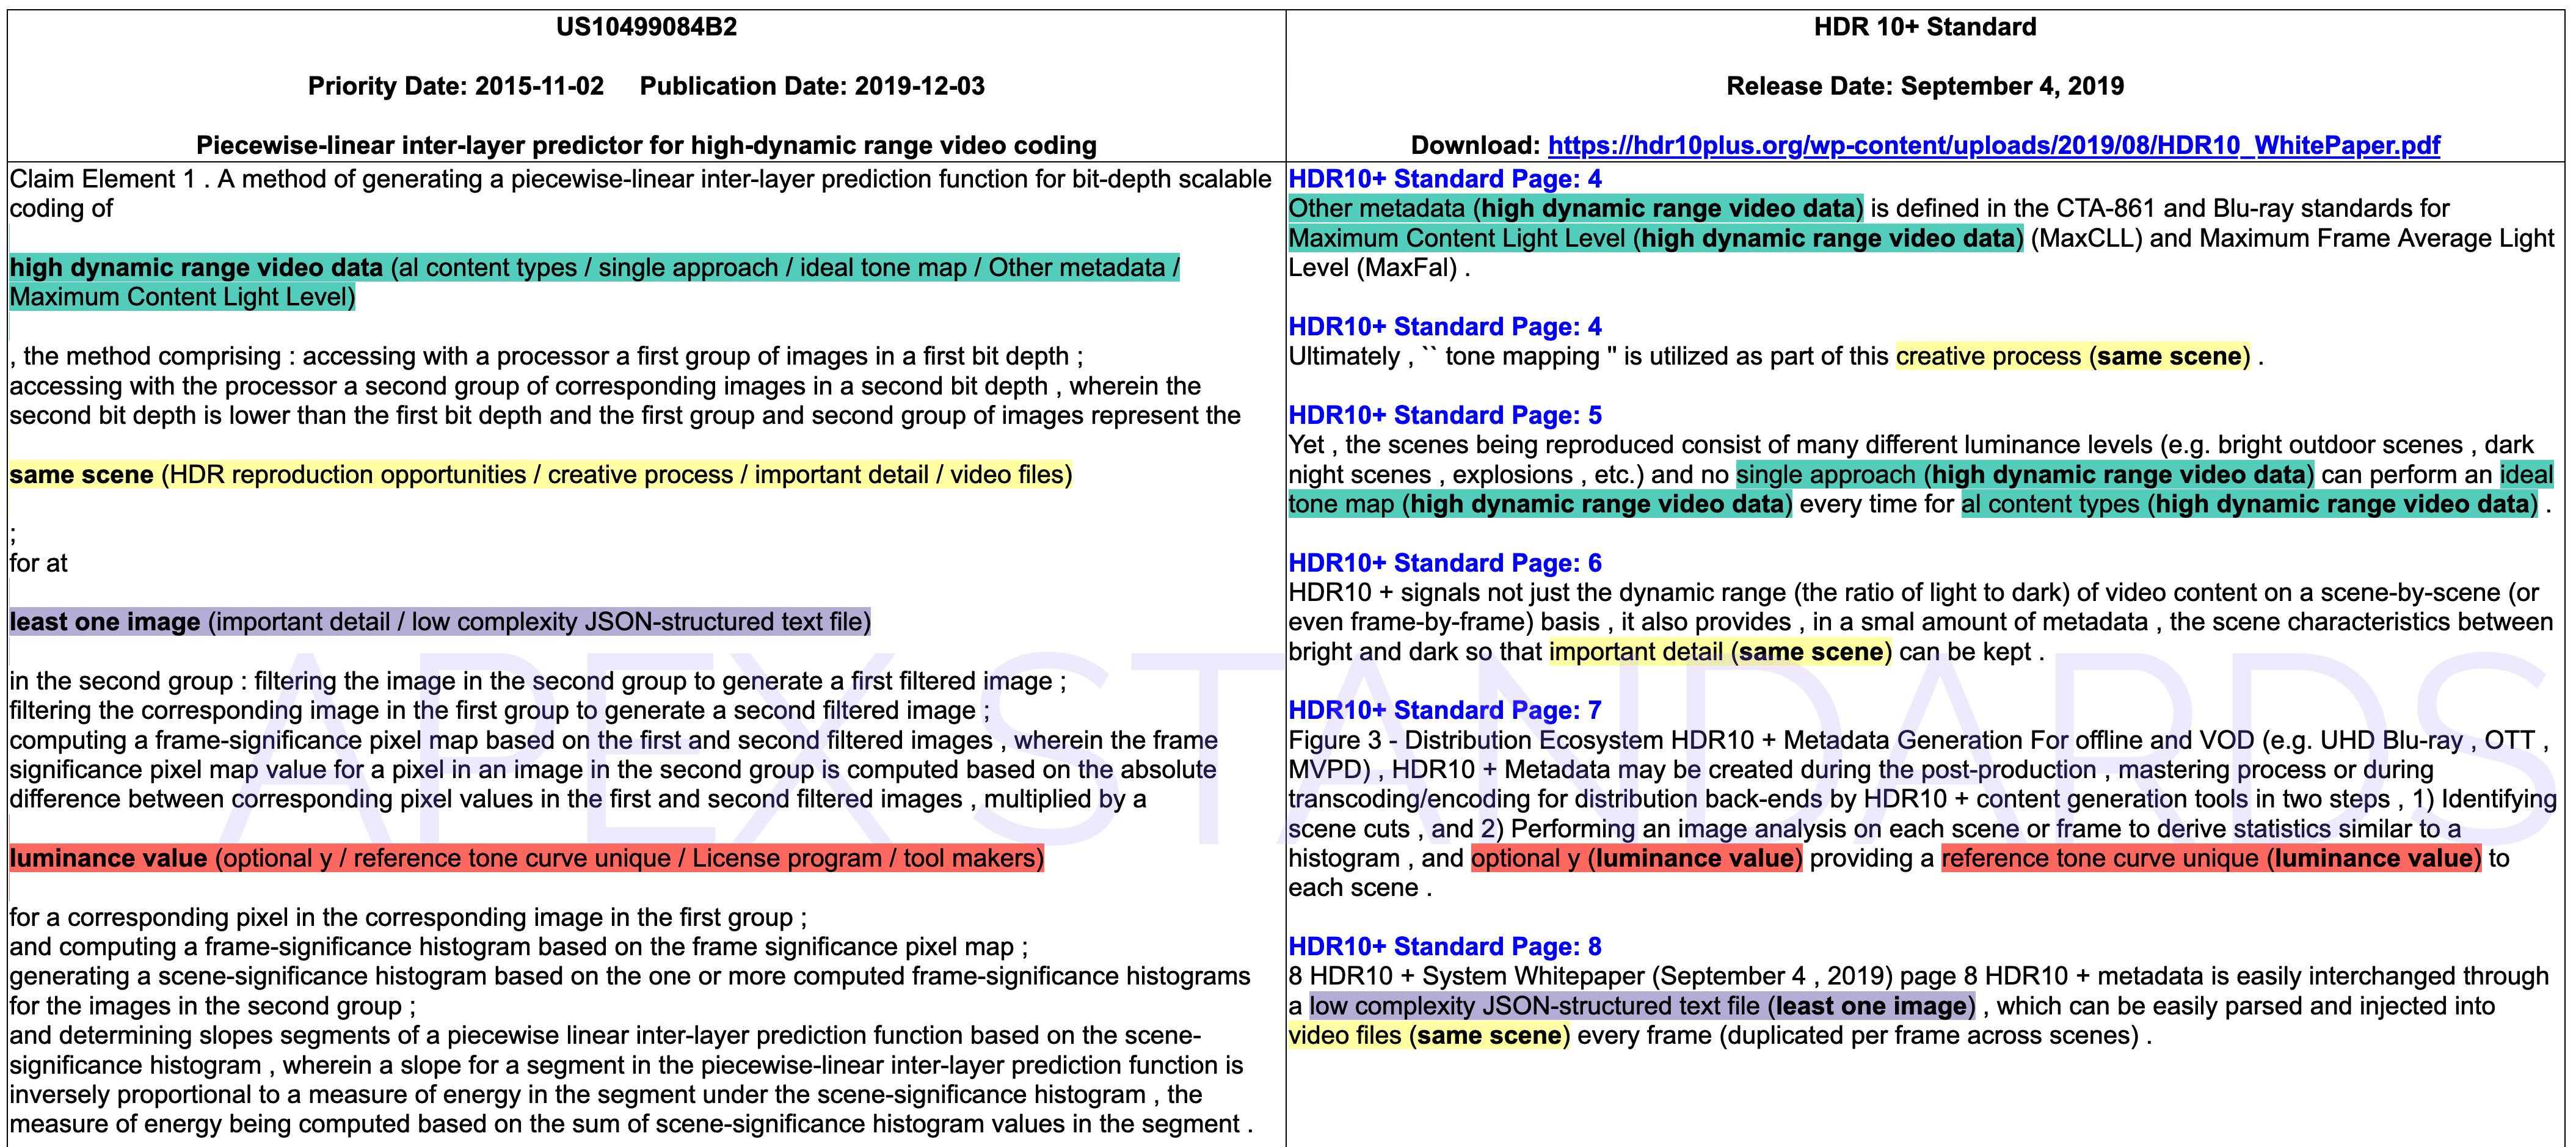
Task: Select the 'HDR 10+ Standard' column heading
Action: point(1925,27)
